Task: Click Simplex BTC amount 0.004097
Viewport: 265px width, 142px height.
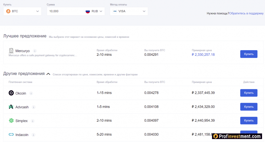Action: pyautogui.click(x=151, y=120)
